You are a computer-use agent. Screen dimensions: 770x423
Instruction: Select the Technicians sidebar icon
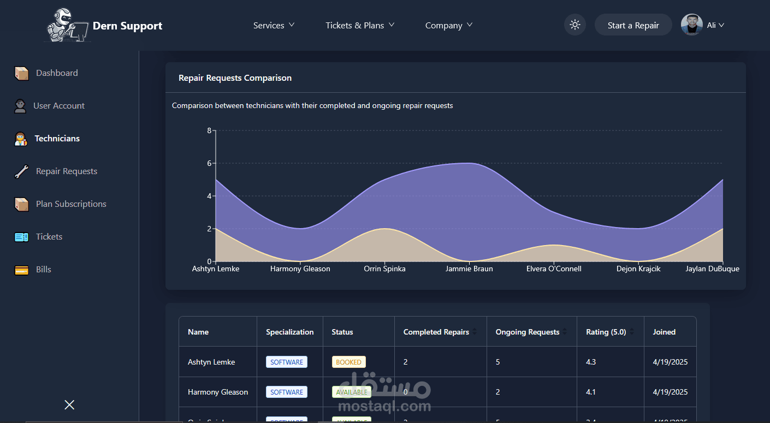click(21, 139)
